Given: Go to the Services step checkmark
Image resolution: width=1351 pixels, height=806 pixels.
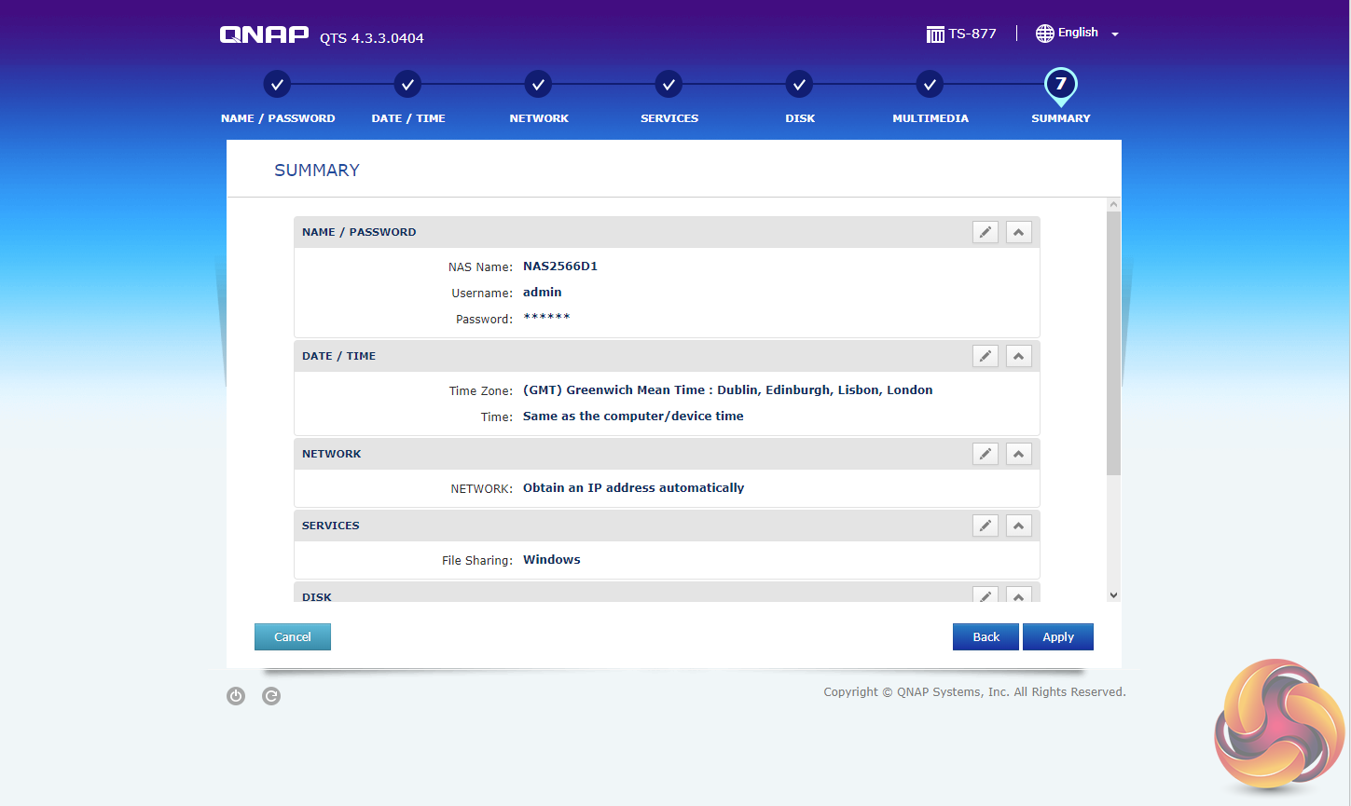Looking at the screenshot, I should pyautogui.click(x=669, y=85).
